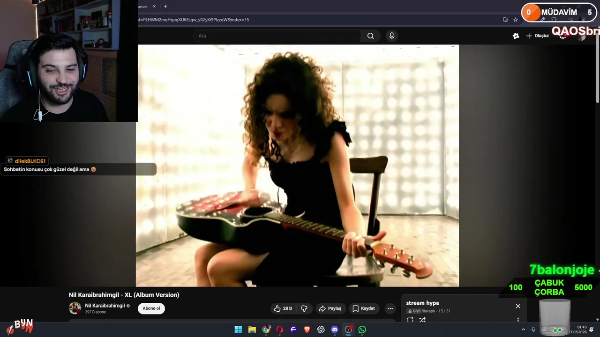Viewport: 600px width, 337px height.
Task: Click channel subscriber count 397 B abone
Action: click(x=95, y=312)
